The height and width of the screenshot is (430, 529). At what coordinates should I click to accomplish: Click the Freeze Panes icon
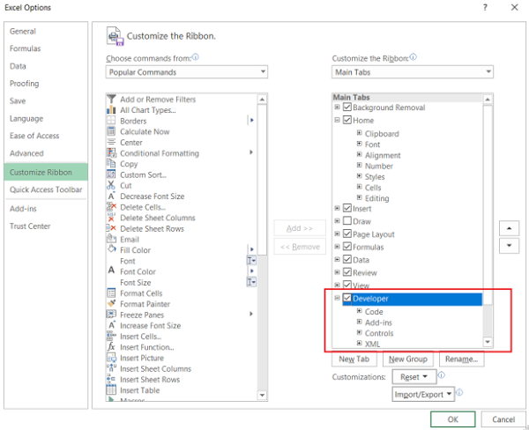point(111,315)
